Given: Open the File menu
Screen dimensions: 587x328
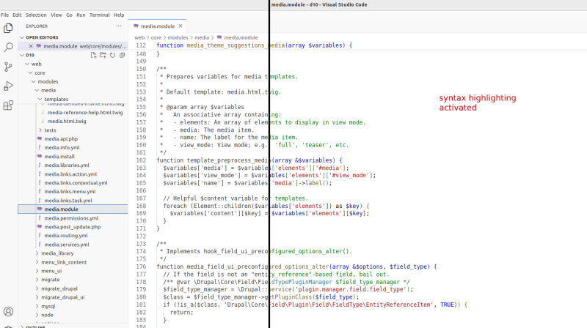Looking at the screenshot, I should coord(5,15).
